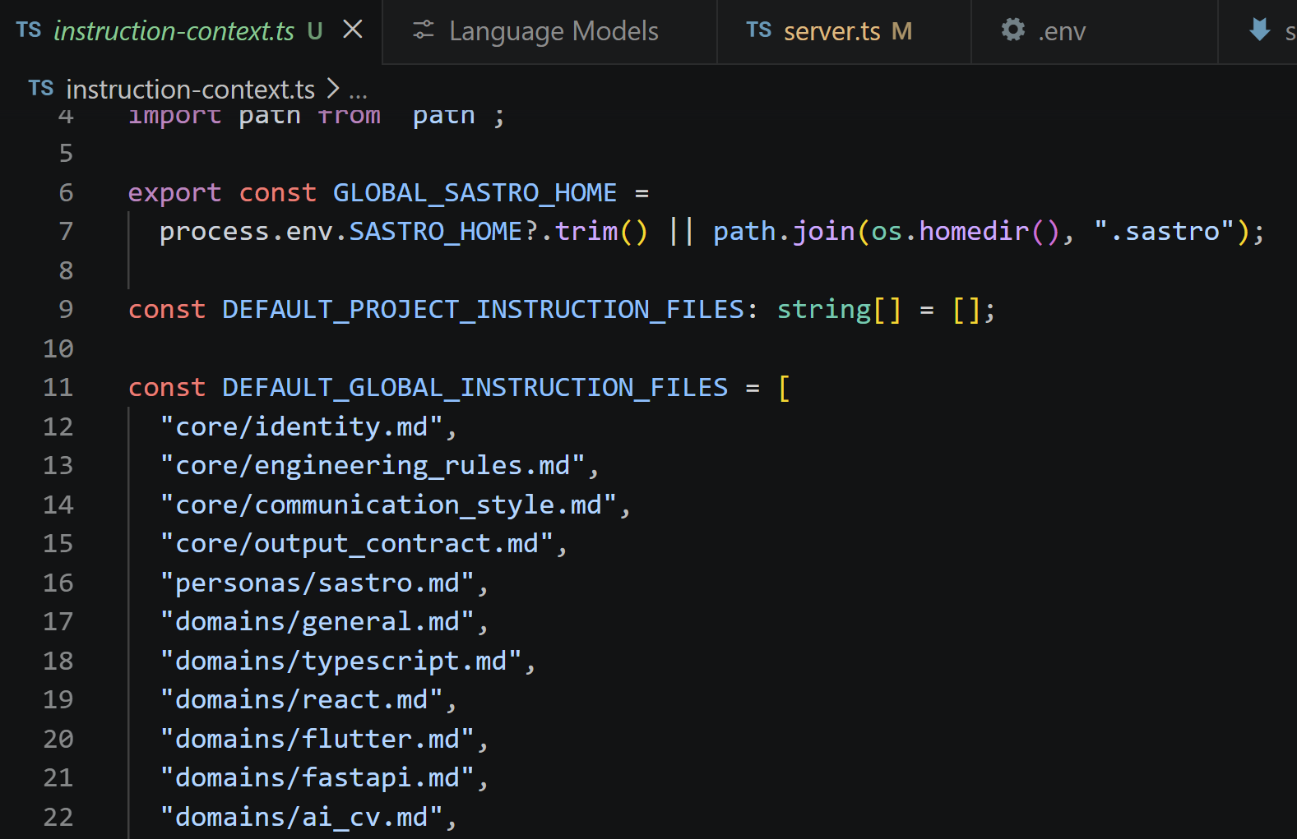Open the server.ts editor tab

[x=844, y=31]
